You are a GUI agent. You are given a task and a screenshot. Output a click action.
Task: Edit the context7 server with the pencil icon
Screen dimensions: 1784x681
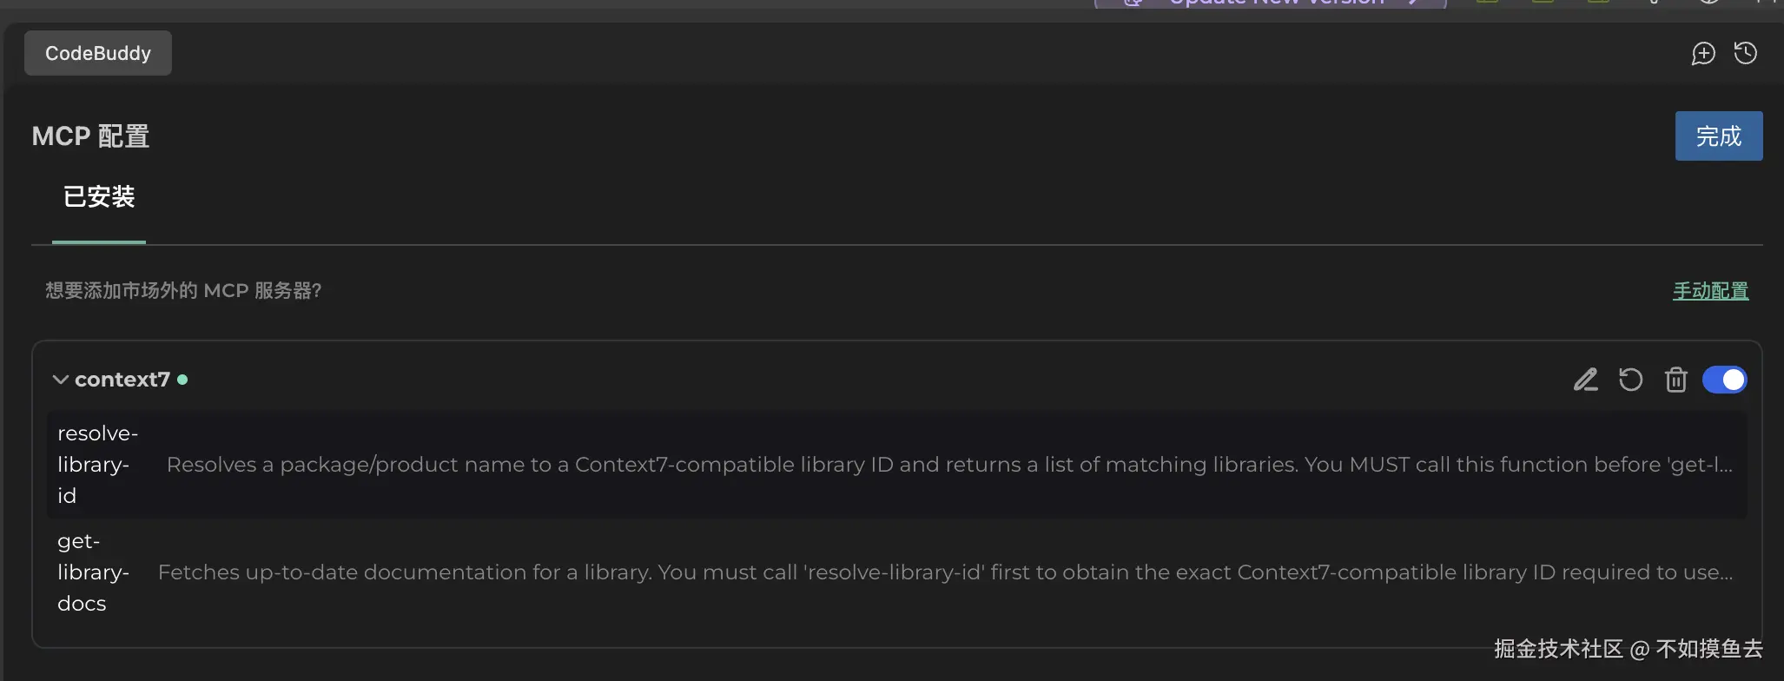pos(1586,380)
